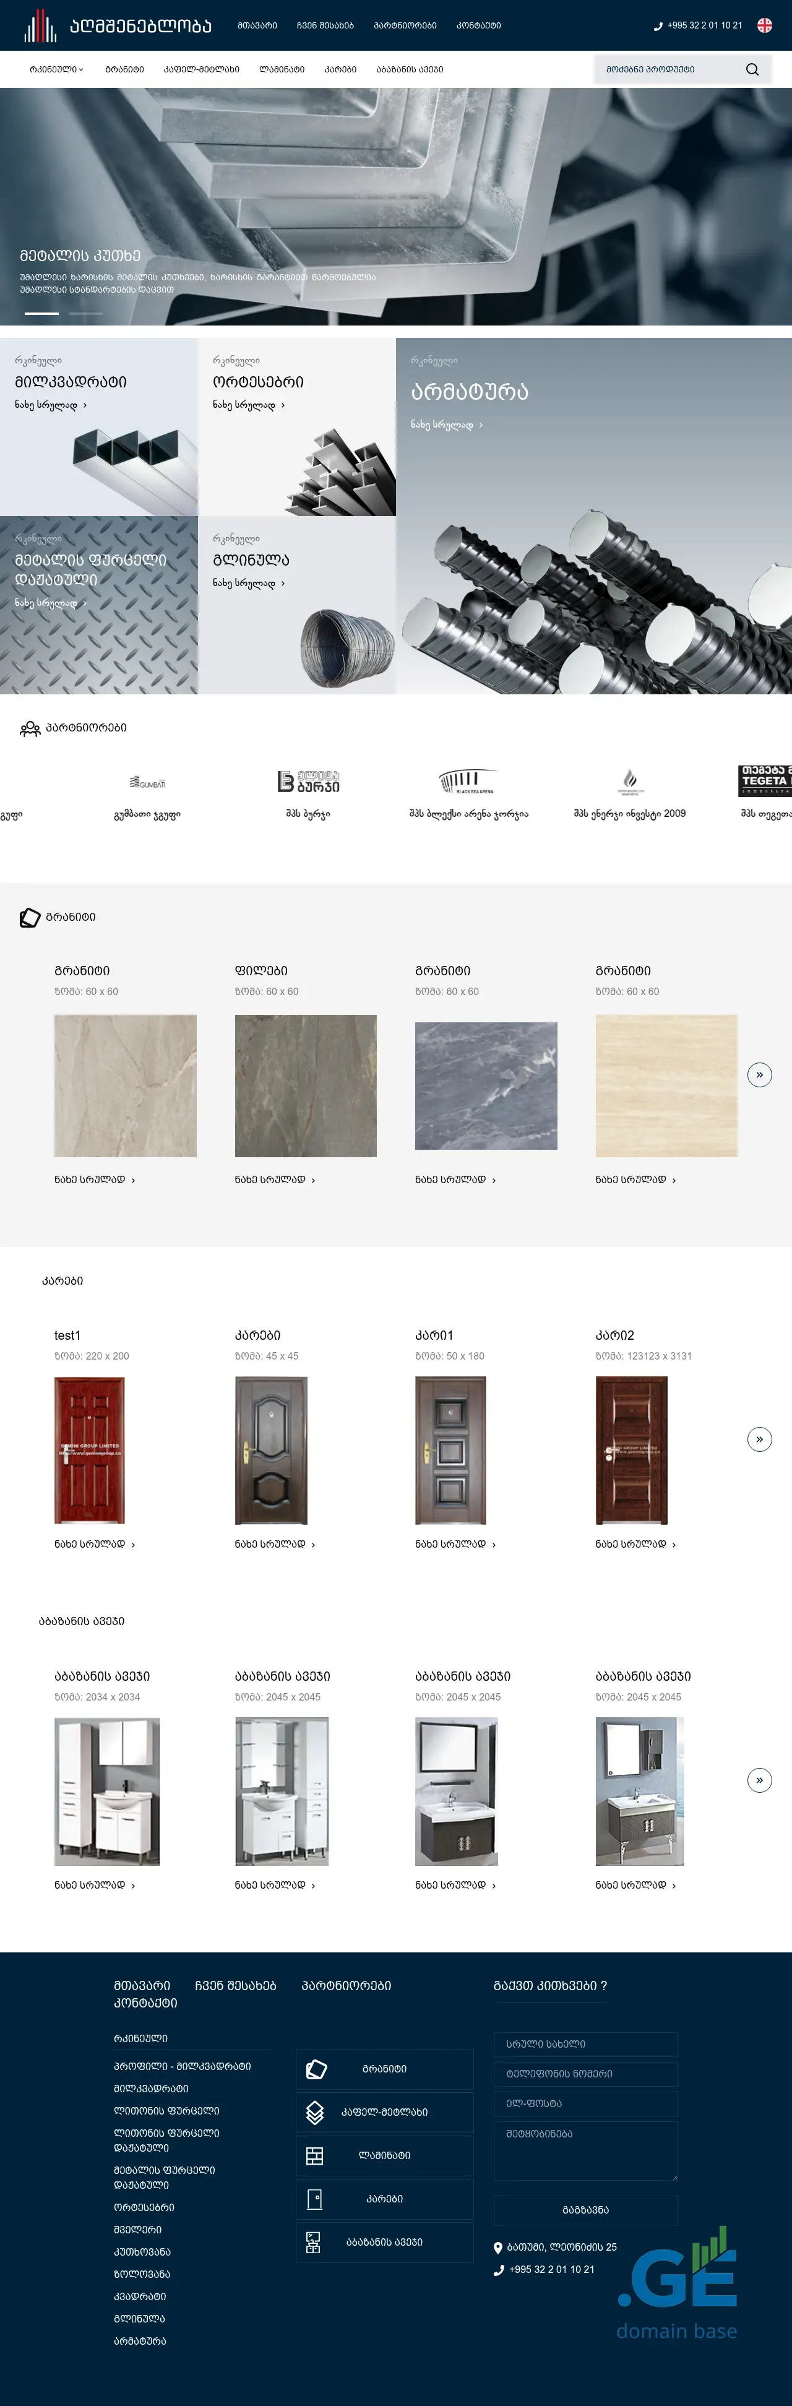Select the second hero slider indicator
Screen dimensions: 792x2406
86,314
